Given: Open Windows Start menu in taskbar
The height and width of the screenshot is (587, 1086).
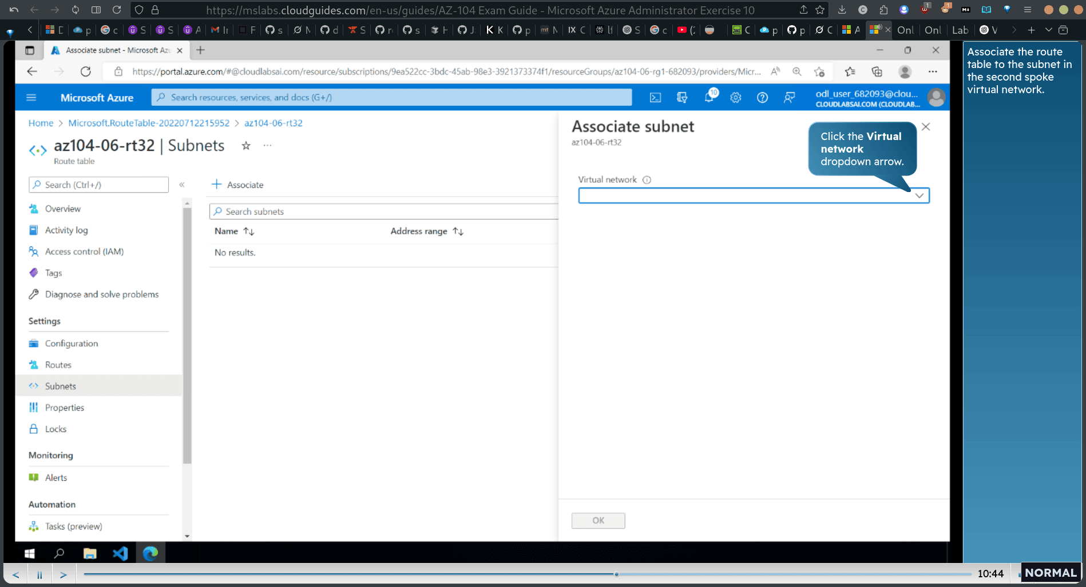Looking at the screenshot, I should pyautogui.click(x=30, y=553).
